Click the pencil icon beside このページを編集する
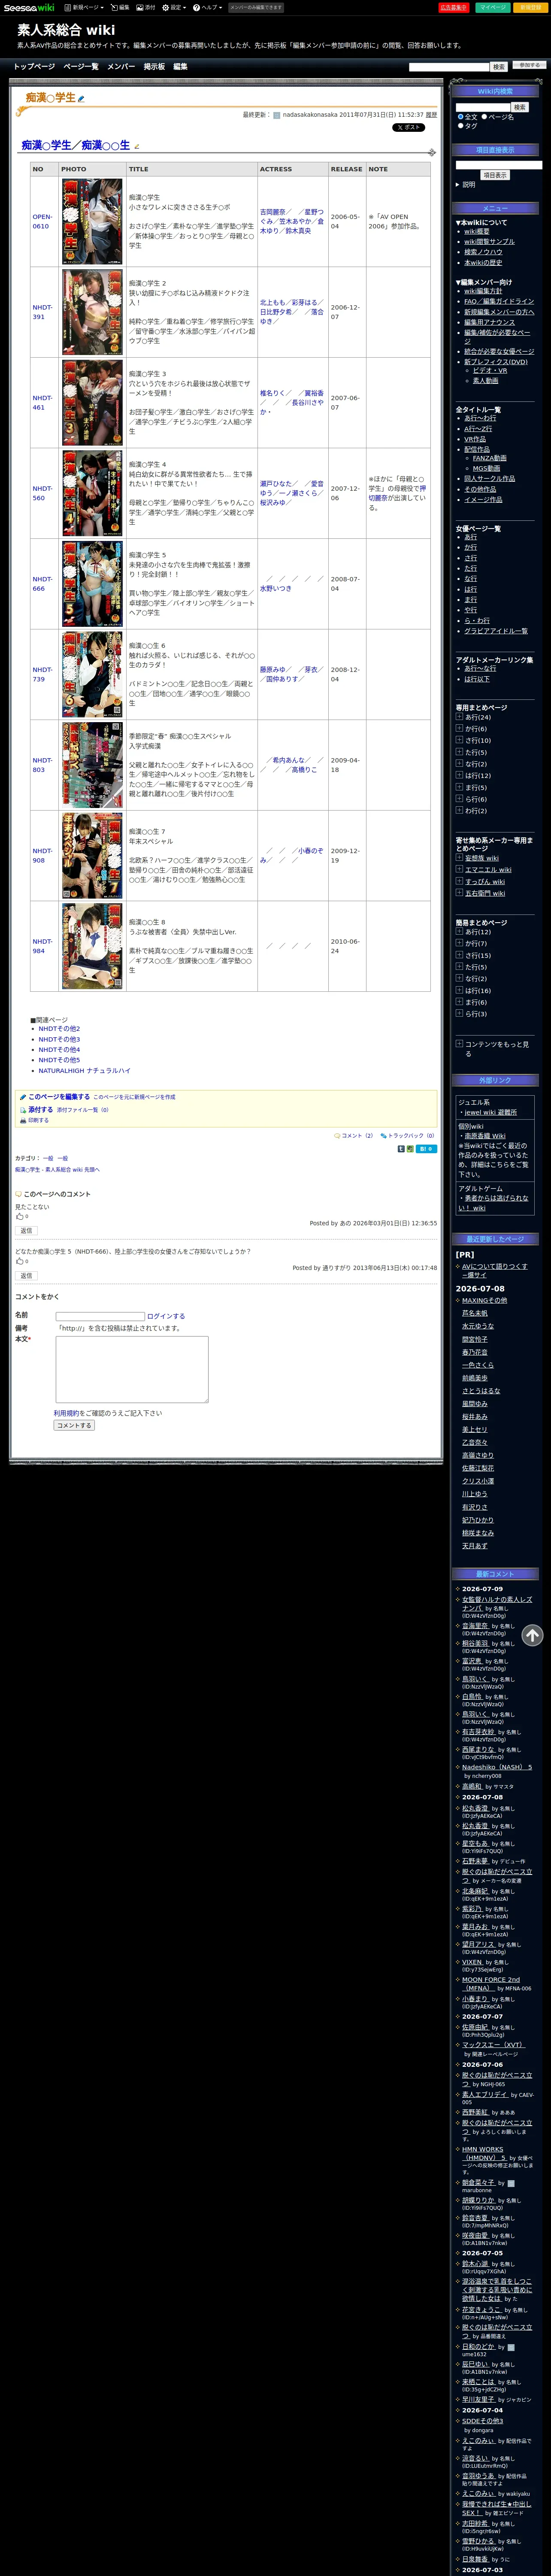This screenshot has height=2576, width=551. pos(23,1097)
